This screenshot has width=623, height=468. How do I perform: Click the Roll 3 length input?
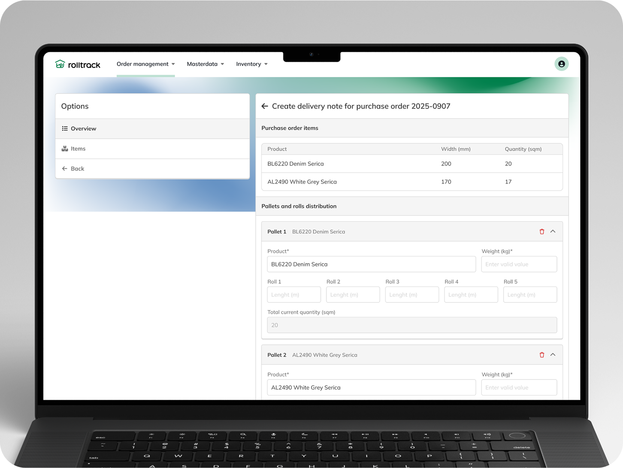coord(412,295)
